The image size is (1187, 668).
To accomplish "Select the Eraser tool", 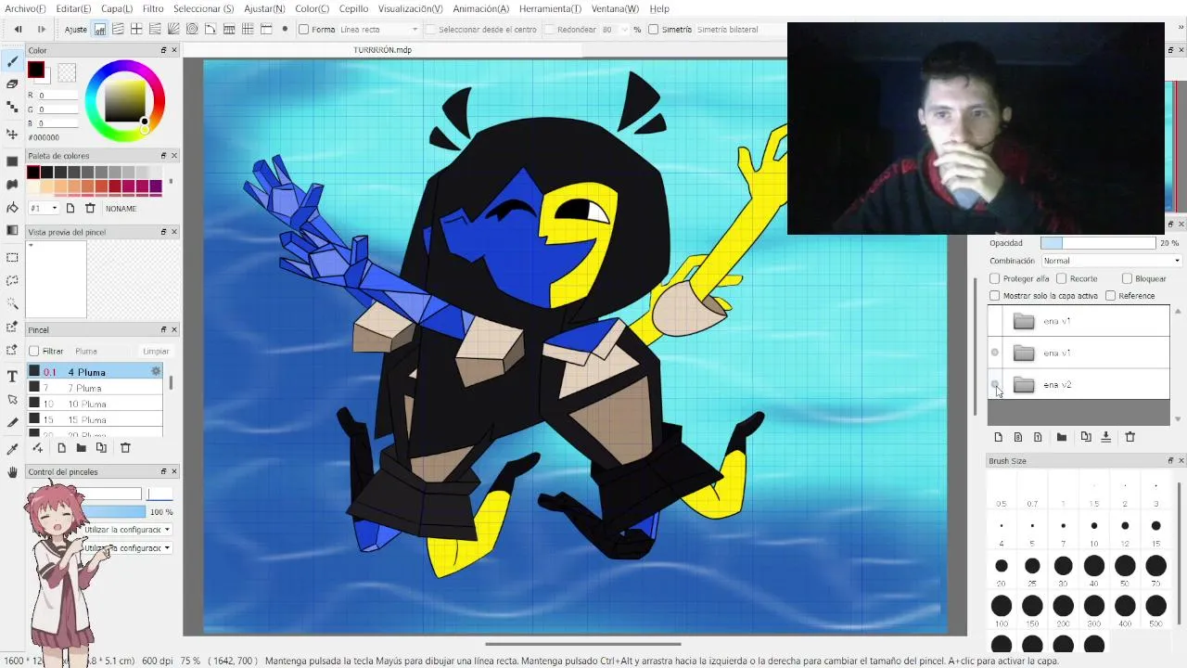I will pyautogui.click(x=12, y=83).
